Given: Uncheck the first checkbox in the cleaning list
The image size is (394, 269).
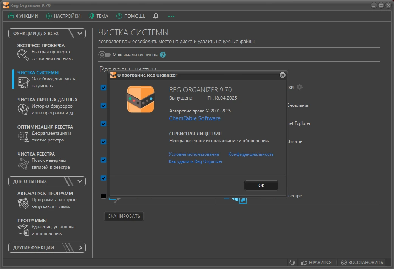Looking at the screenshot, I should point(103,88).
